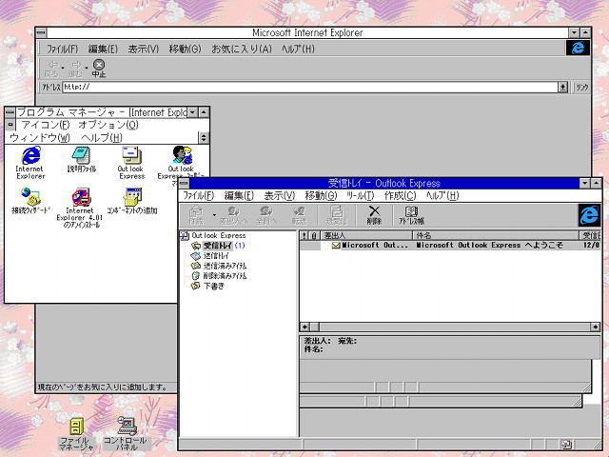The image size is (609, 457).
Task: Select 削除済みアイテム folder
Action: point(225,276)
